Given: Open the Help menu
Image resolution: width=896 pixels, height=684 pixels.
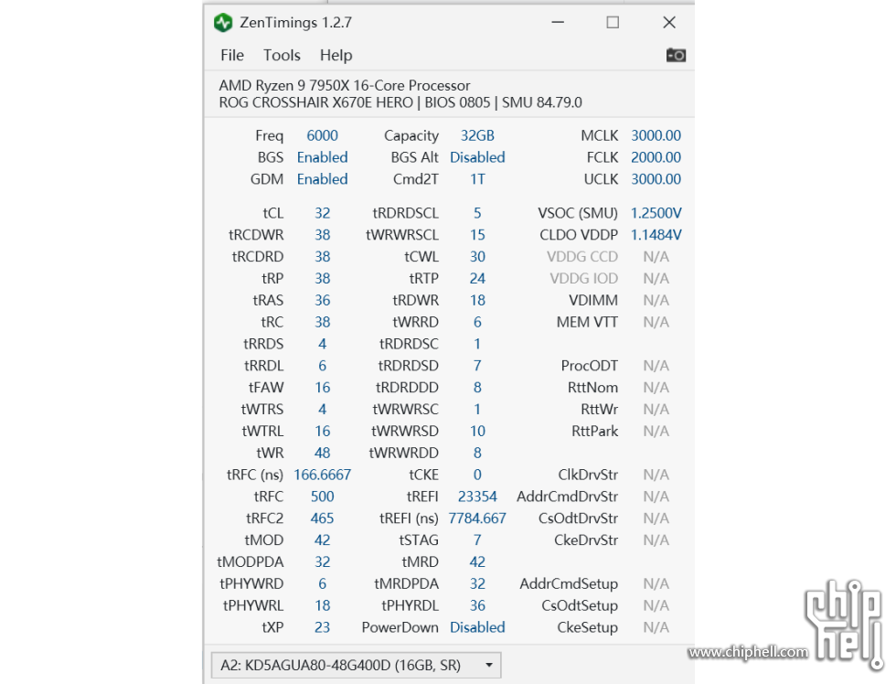Looking at the screenshot, I should click(336, 56).
